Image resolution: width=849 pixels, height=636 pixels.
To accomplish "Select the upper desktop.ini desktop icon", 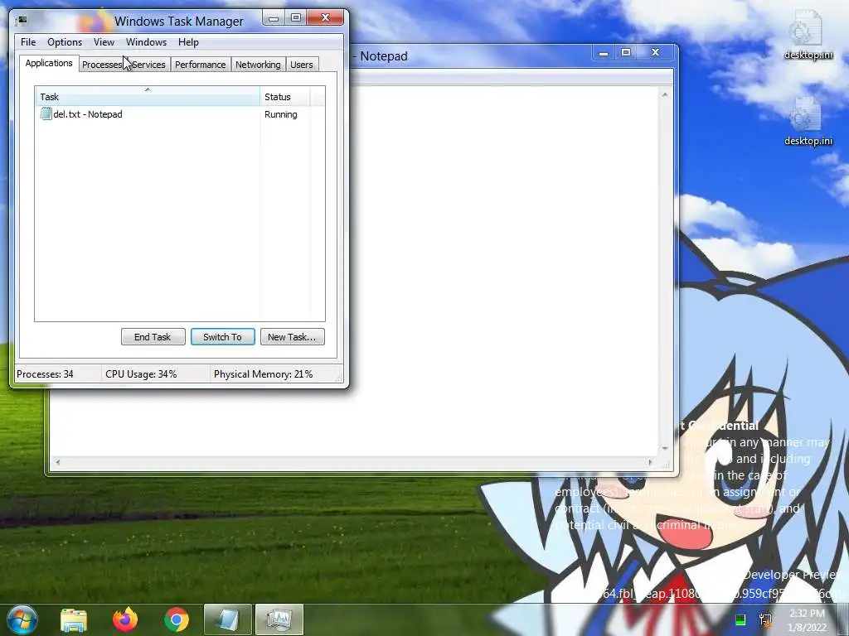I will pyautogui.click(x=808, y=35).
